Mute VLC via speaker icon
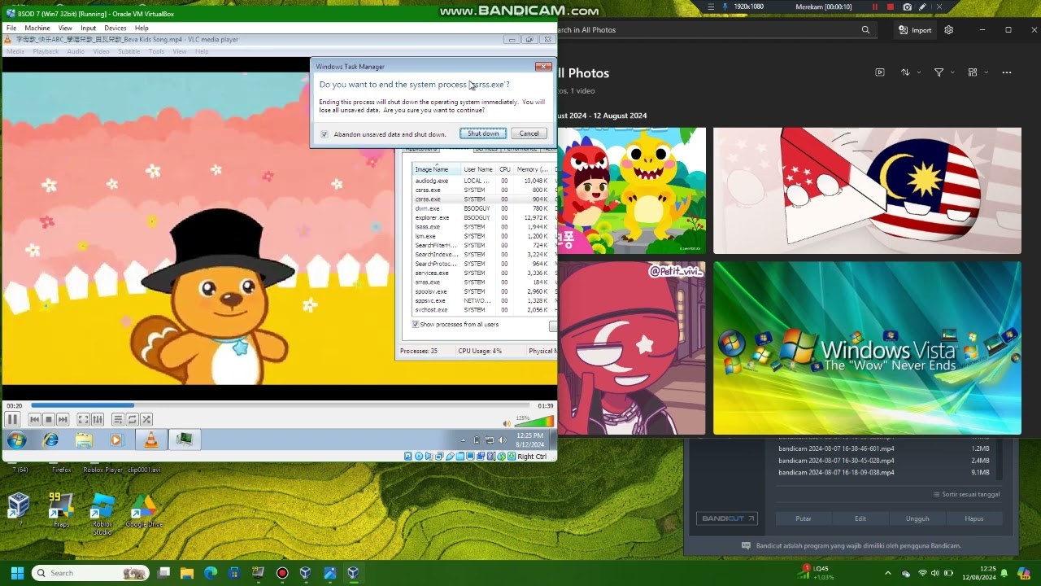Screen dimensions: 1041x586 pos(507,423)
